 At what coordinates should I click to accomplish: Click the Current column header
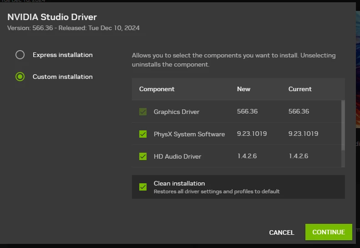[x=300, y=89]
